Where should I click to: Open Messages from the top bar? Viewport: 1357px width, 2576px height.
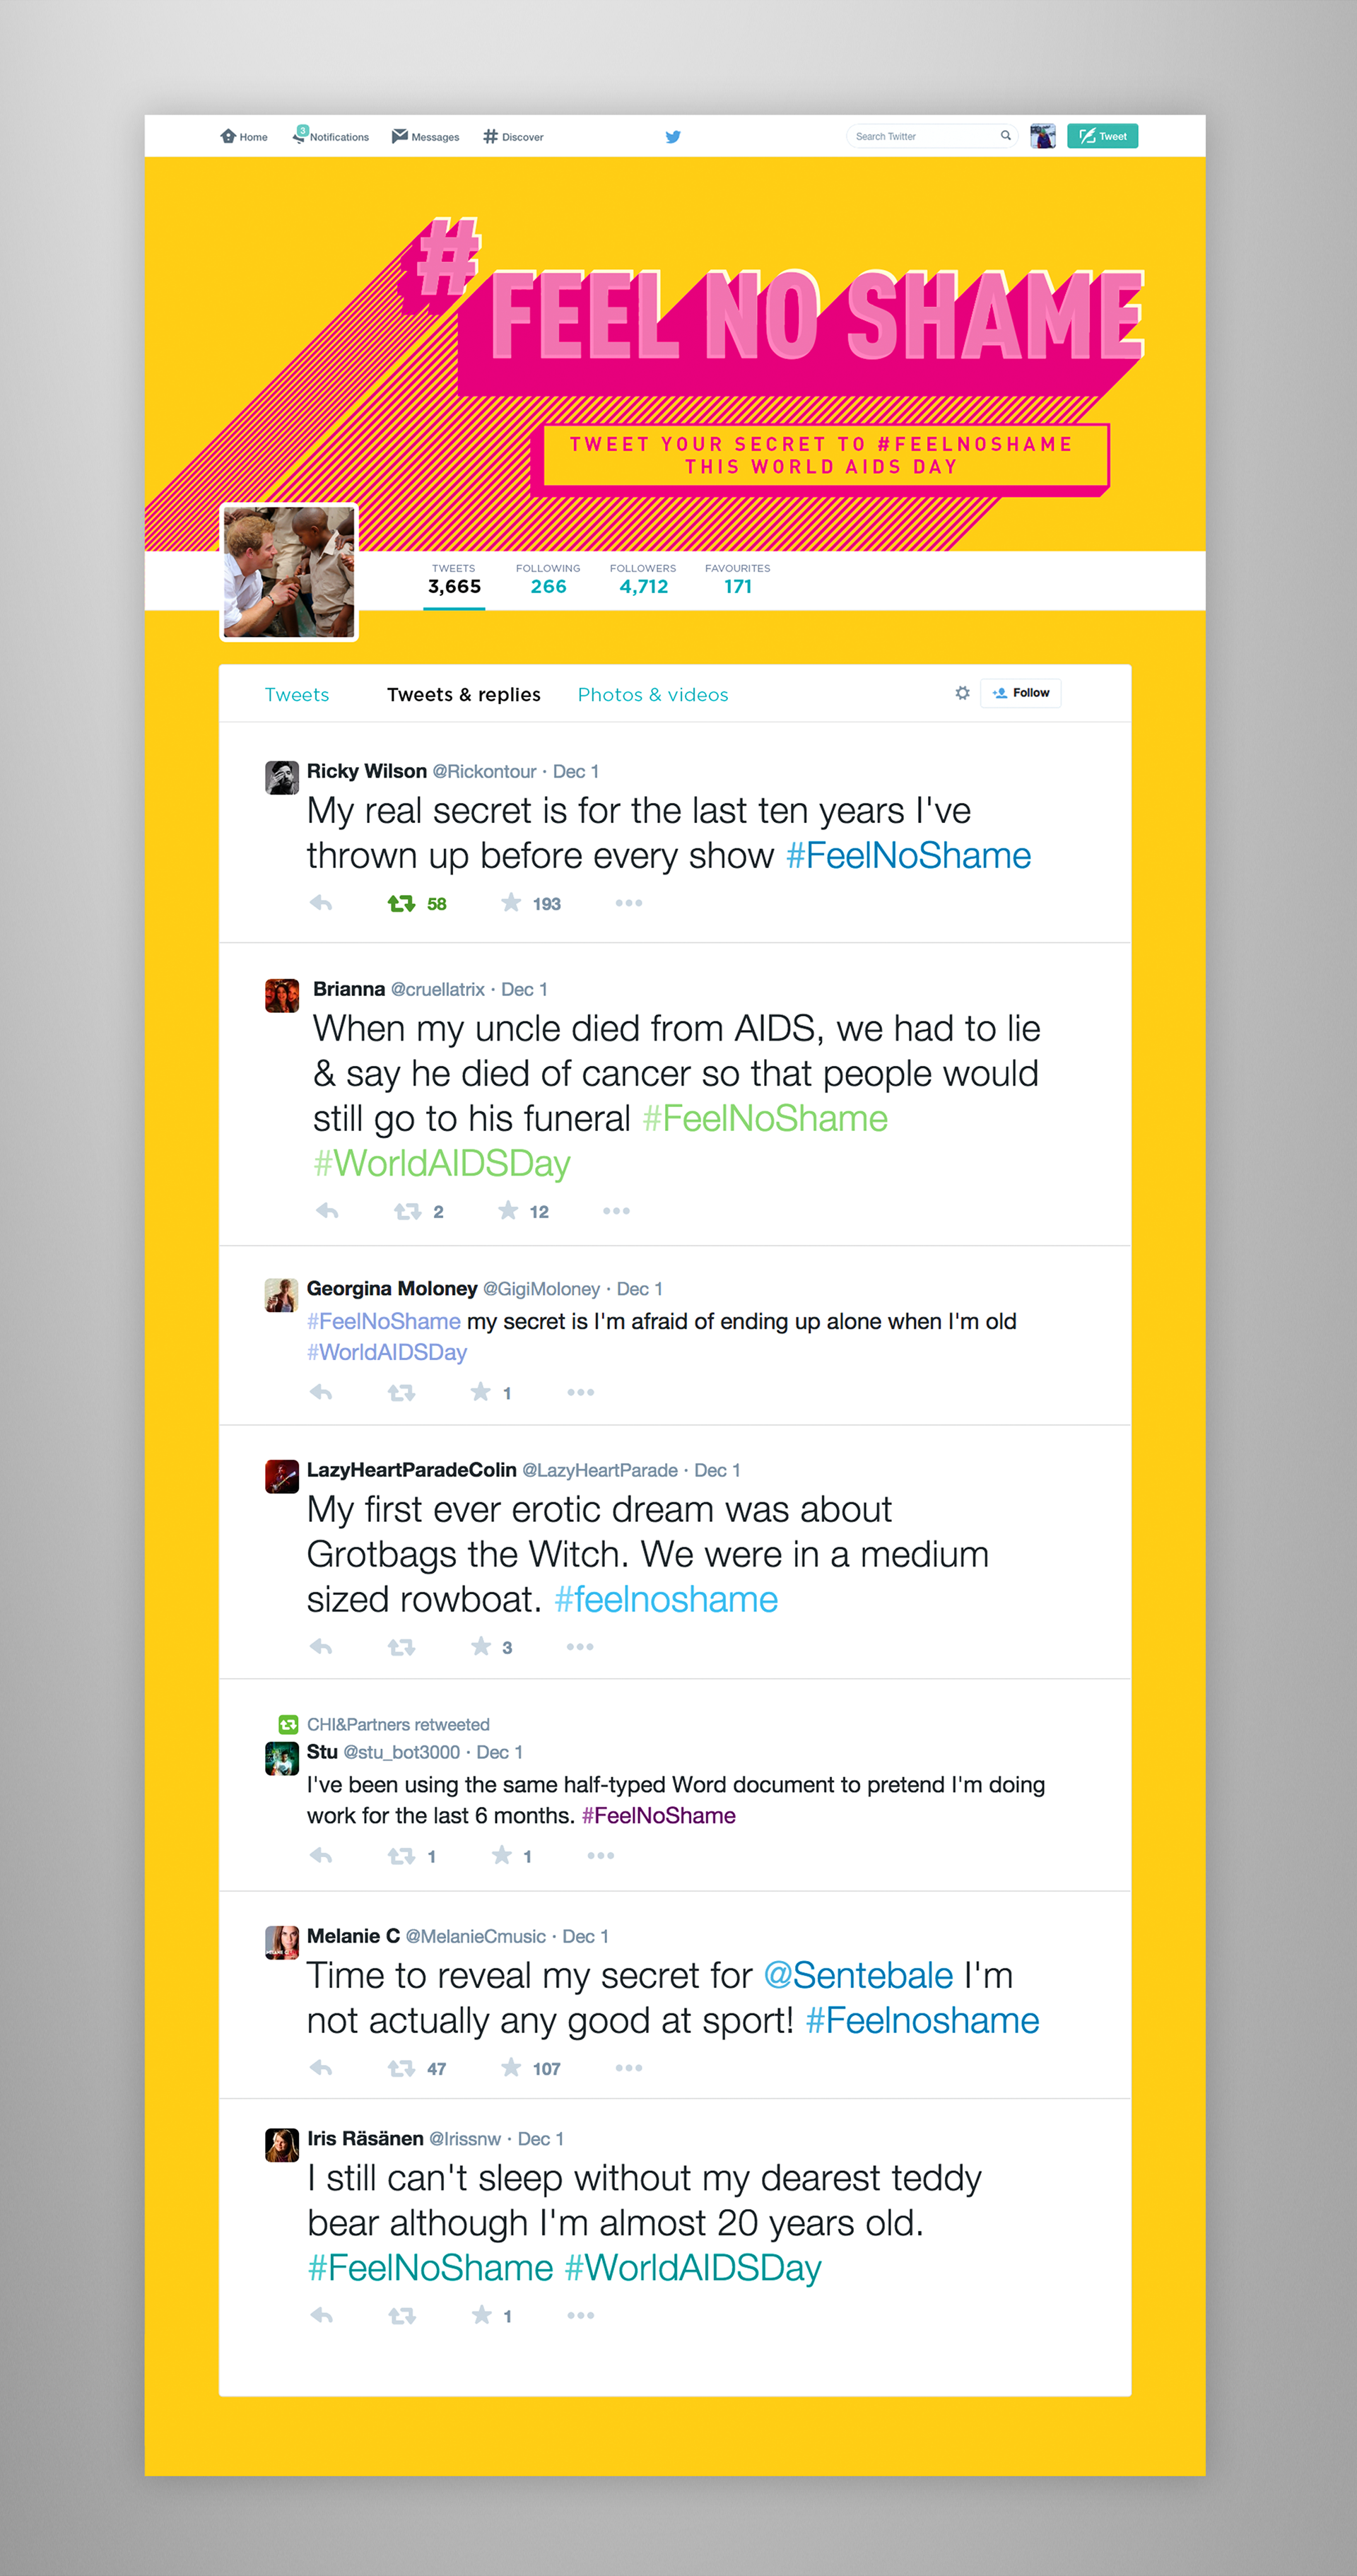[x=425, y=136]
